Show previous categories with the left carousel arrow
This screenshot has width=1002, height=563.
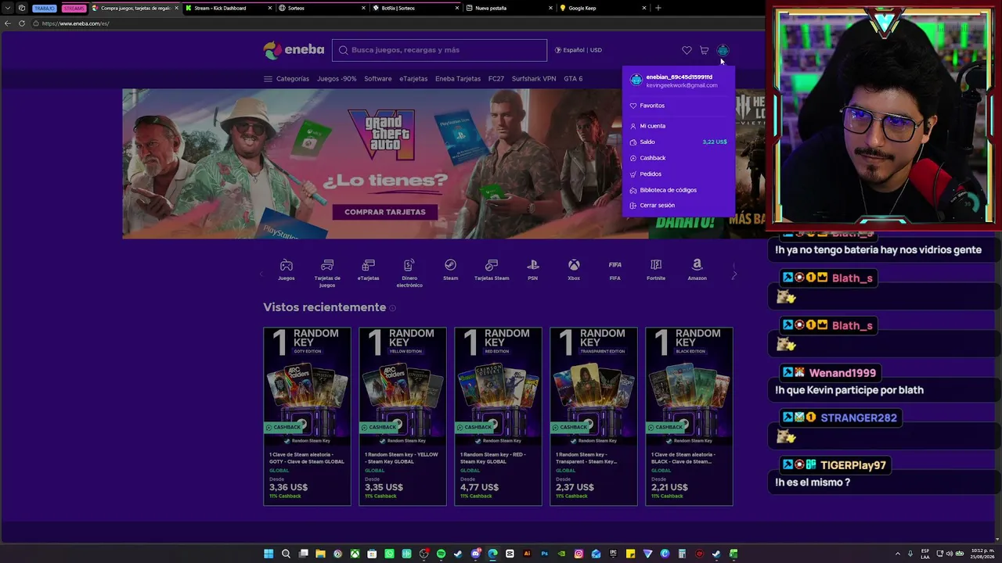point(261,274)
